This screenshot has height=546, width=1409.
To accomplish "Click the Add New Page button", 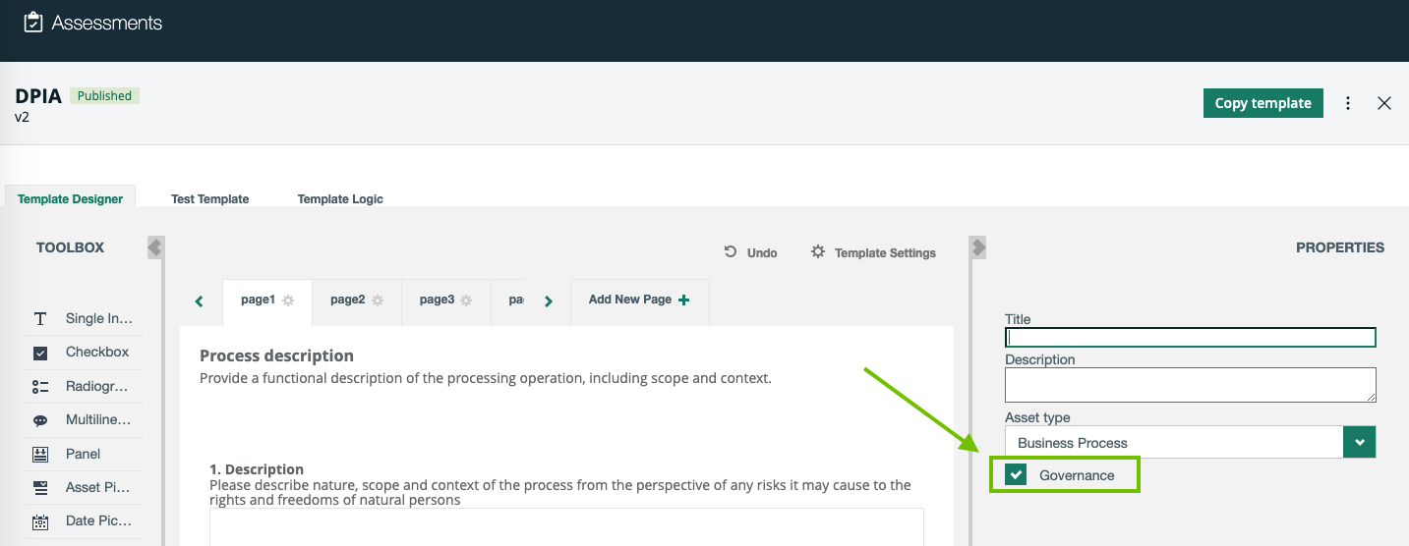I will tap(639, 300).
